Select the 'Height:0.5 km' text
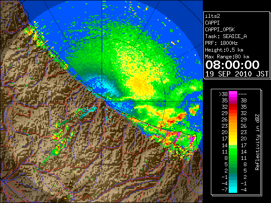Screen dimensions: 271x203 [x=224, y=50]
